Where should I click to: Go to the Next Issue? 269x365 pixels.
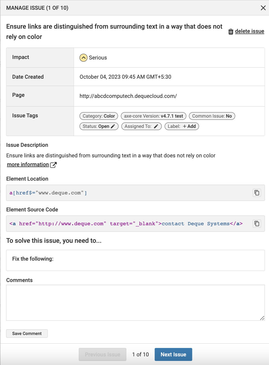(173, 354)
